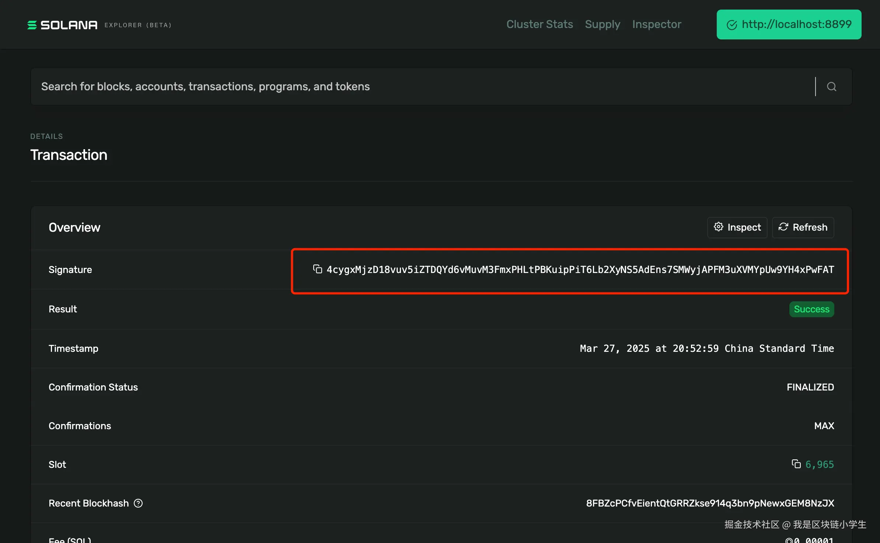Click the Refresh arrows icon
This screenshot has height=543, width=880.
[x=783, y=227]
